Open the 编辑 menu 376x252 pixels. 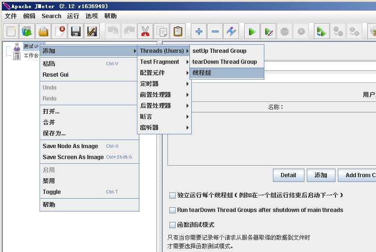29,16
